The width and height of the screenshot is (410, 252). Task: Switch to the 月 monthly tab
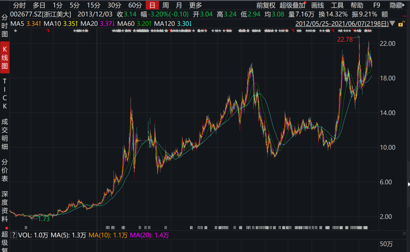click(179, 5)
